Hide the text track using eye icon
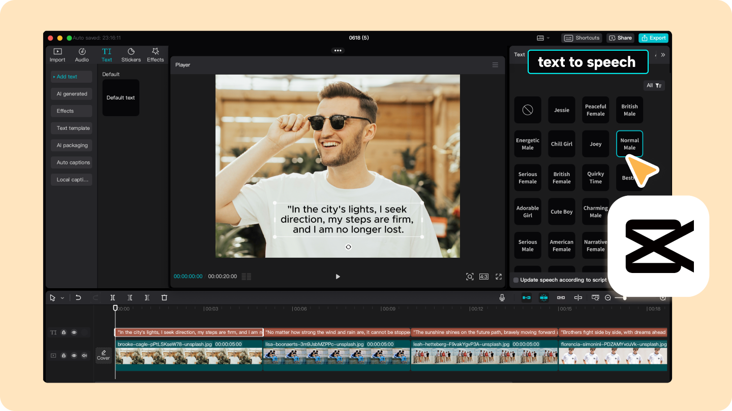This screenshot has width=732, height=411. coord(74,333)
